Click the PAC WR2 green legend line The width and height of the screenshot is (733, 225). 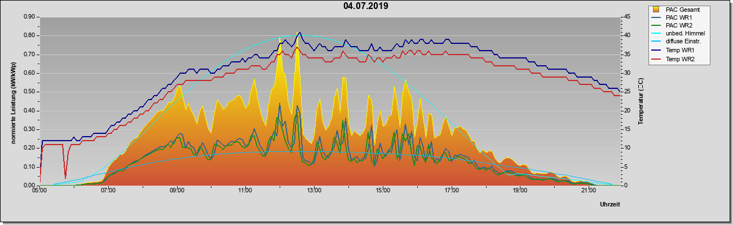tap(656, 25)
